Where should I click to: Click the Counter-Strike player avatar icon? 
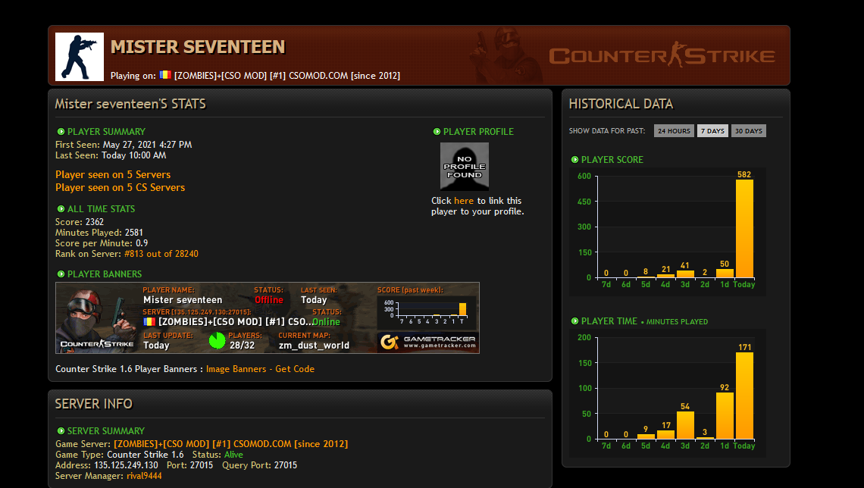click(80, 57)
